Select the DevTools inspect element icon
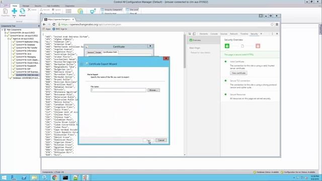 click(190, 34)
